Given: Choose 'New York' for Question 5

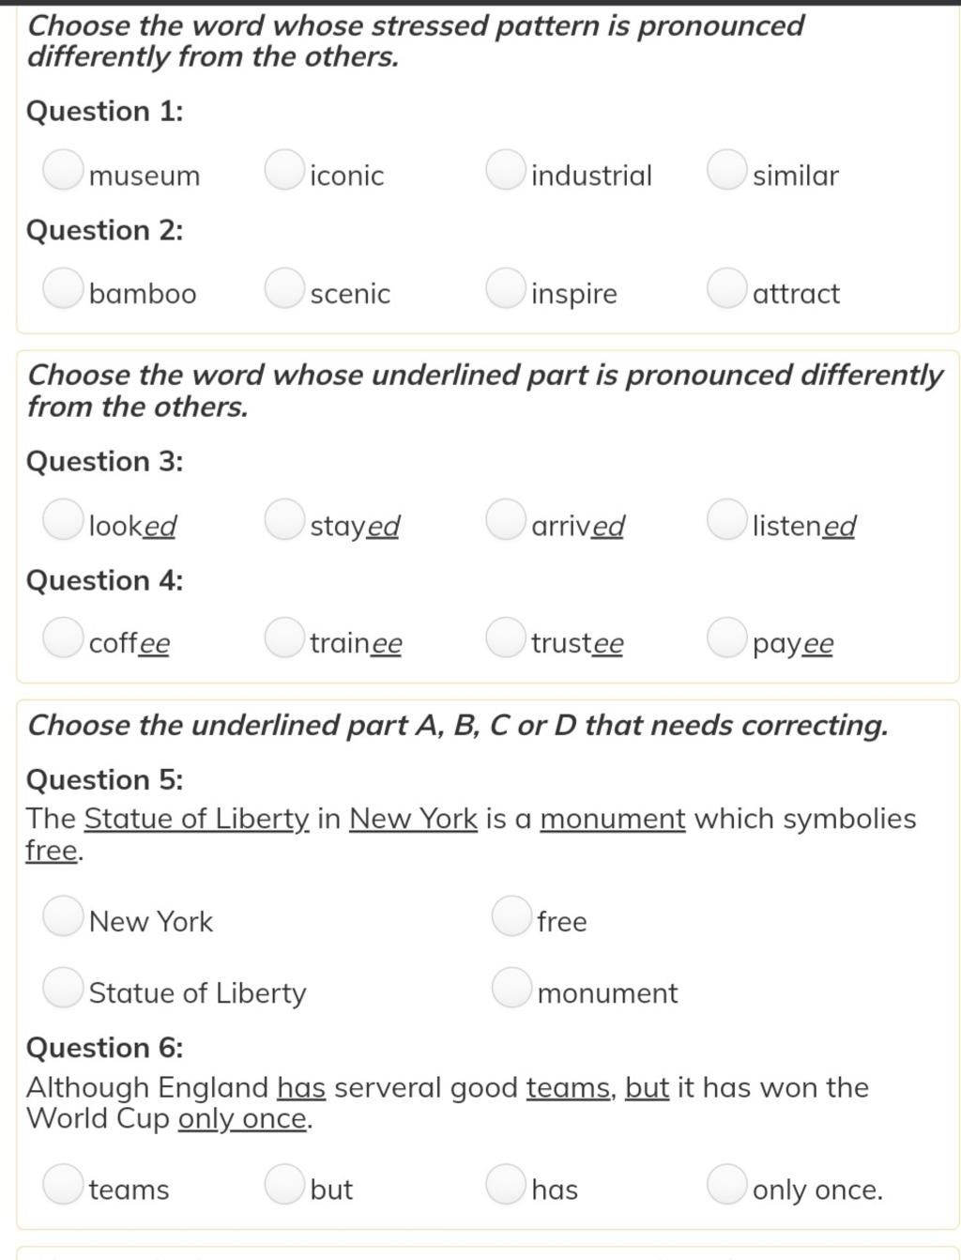Looking at the screenshot, I should pyautogui.click(x=63, y=916).
